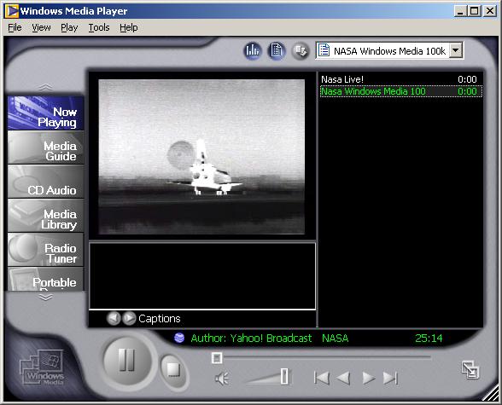Open the Media Library tab
This screenshot has height=405, width=502.
click(46, 216)
